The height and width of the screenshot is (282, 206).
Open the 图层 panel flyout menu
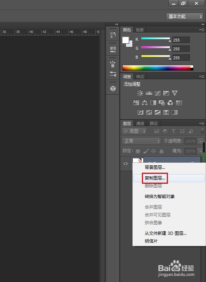point(202,123)
